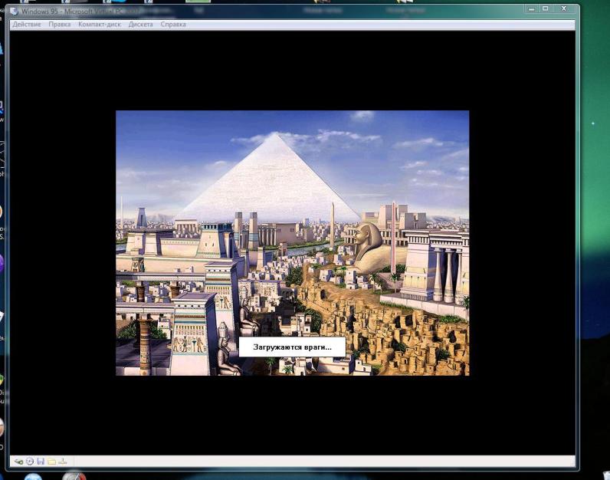The width and height of the screenshot is (610, 480).
Task: Click the network adapter status bar icon
Action: [x=63, y=462]
